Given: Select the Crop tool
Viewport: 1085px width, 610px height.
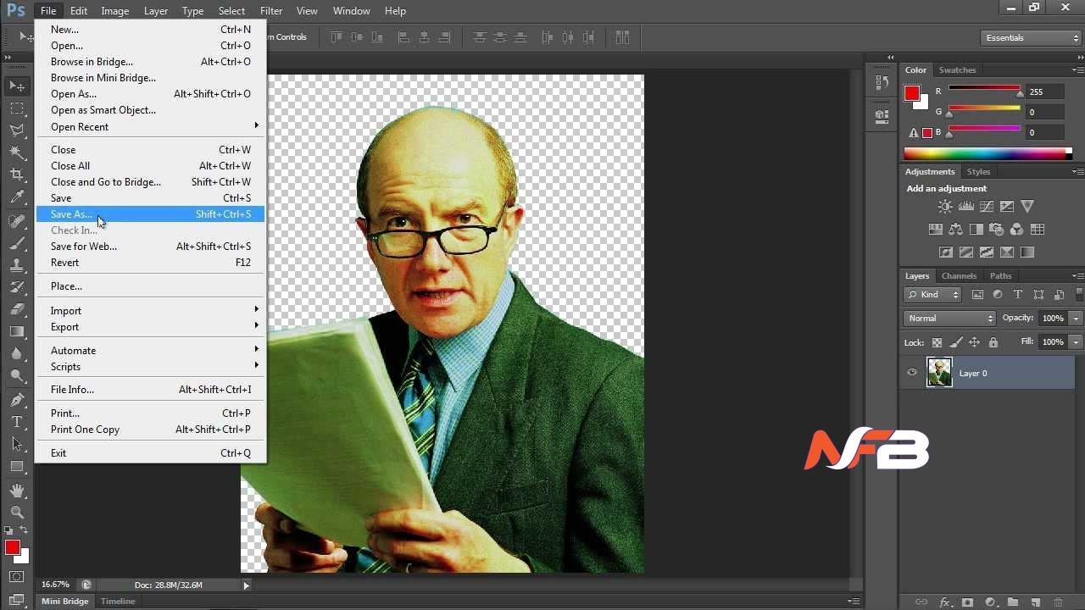Looking at the screenshot, I should click(17, 175).
